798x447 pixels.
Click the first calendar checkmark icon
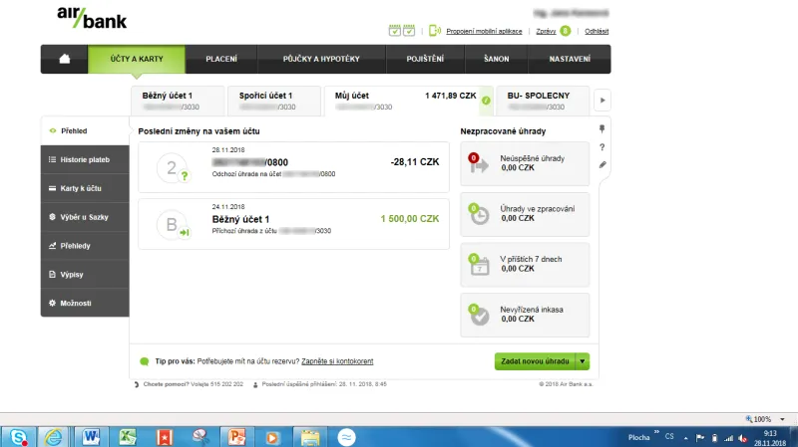point(395,31)
